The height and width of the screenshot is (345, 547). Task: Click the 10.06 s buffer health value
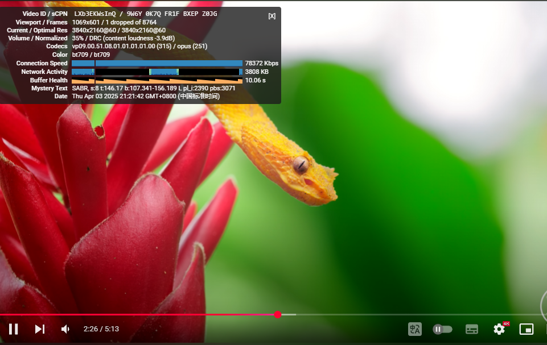256,80
